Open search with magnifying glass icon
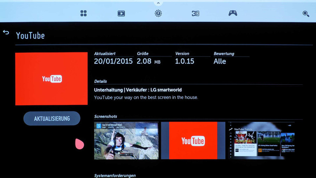This screenshot has width=316, height=178. (306, 14)
